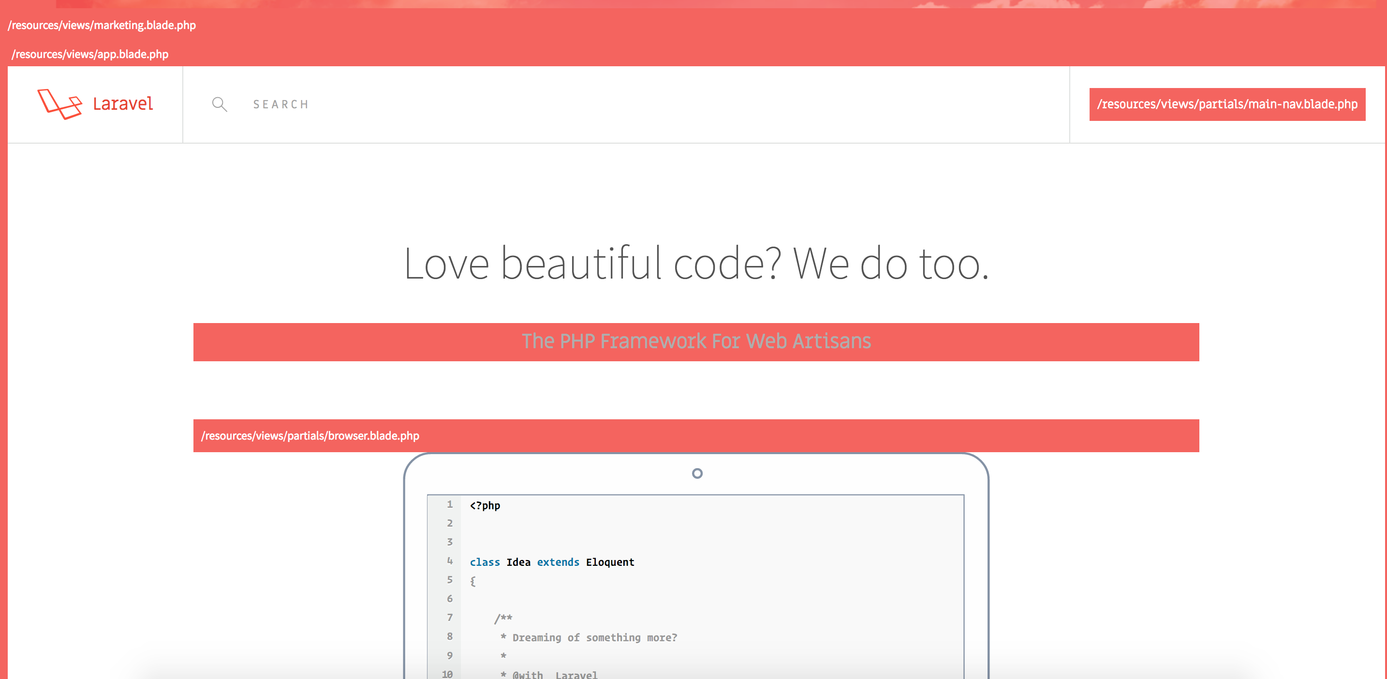
Task: Focus the SEARCH input field
Action: [280, 104]
